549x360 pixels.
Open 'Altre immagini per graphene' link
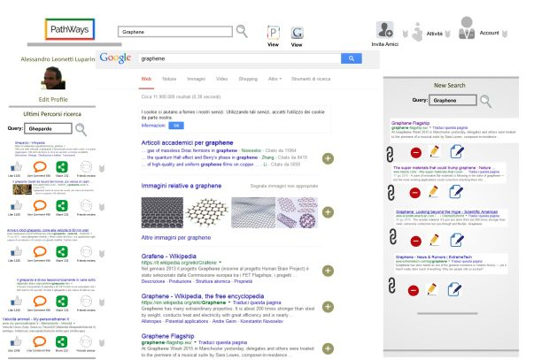coord(176,238)
